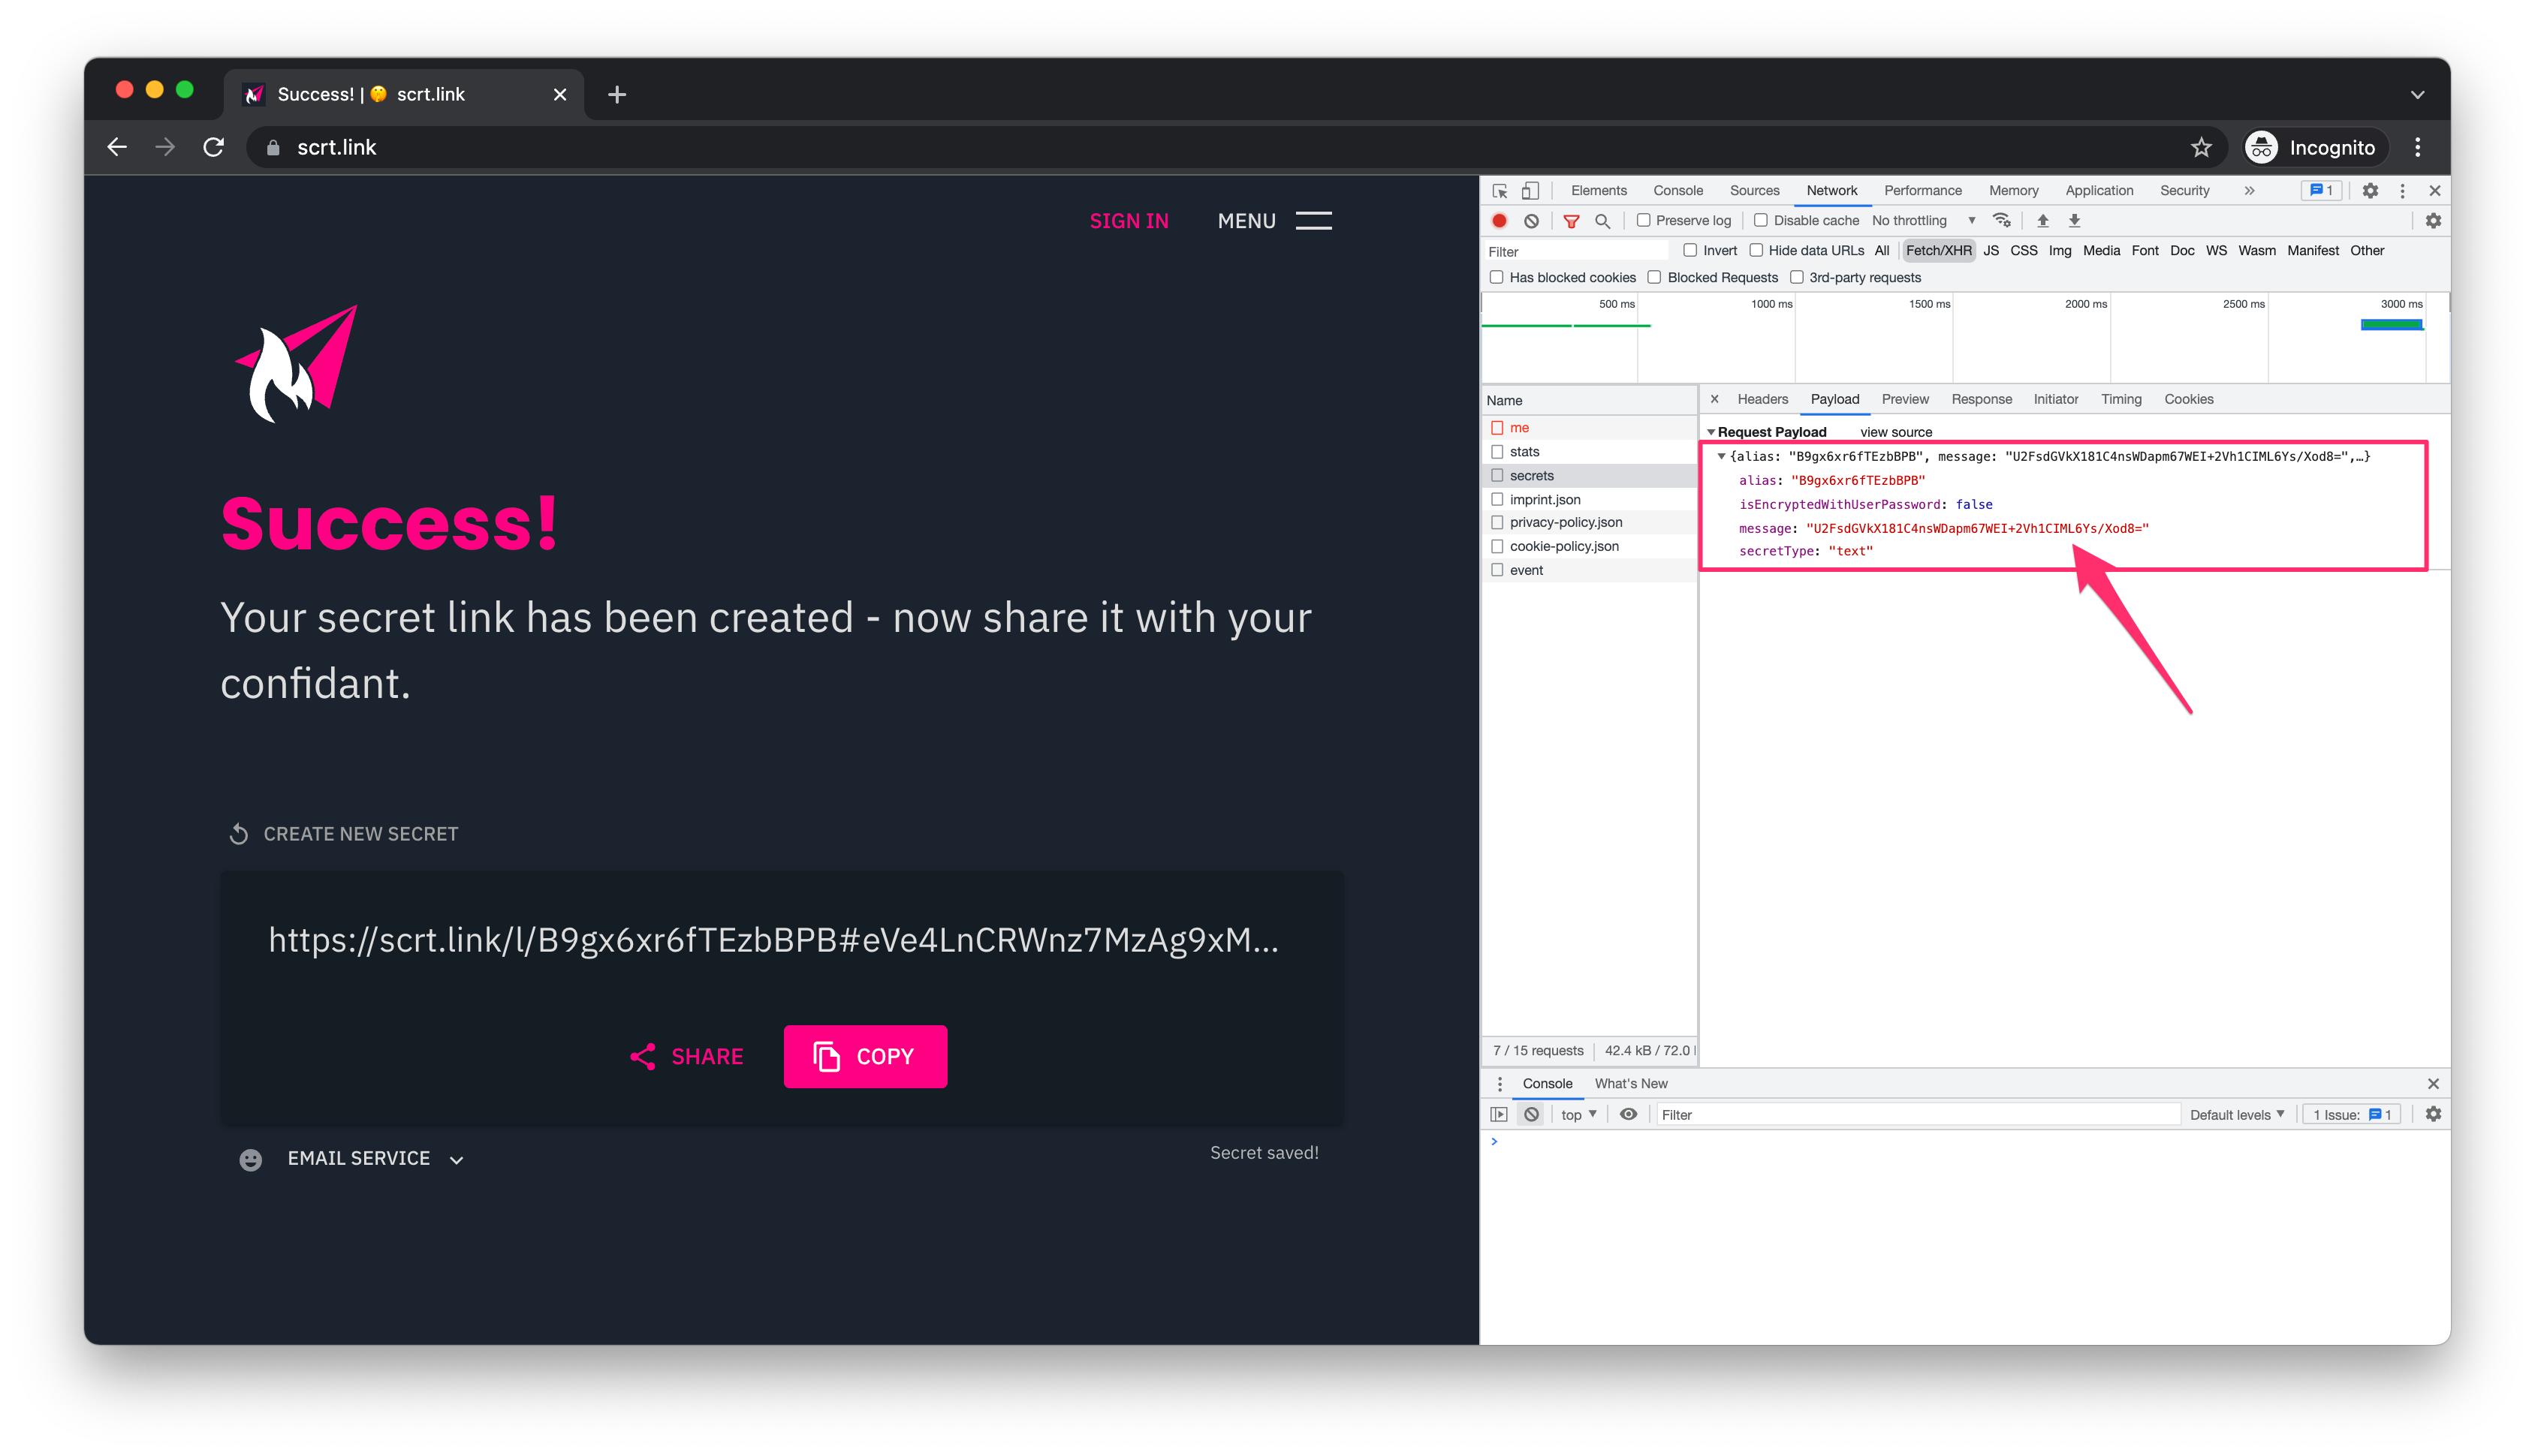Reload the scrt.link page

point(213,147)
